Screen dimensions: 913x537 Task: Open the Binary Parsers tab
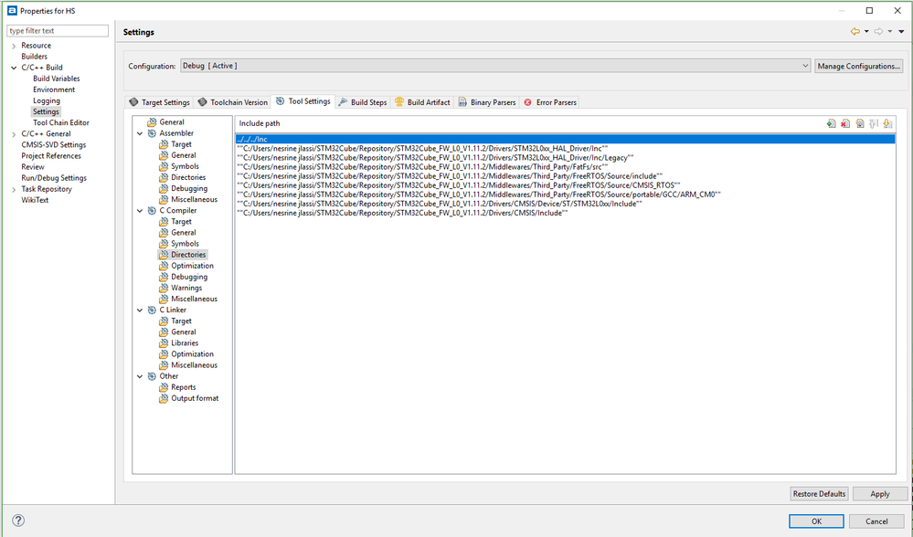(487, 101)
